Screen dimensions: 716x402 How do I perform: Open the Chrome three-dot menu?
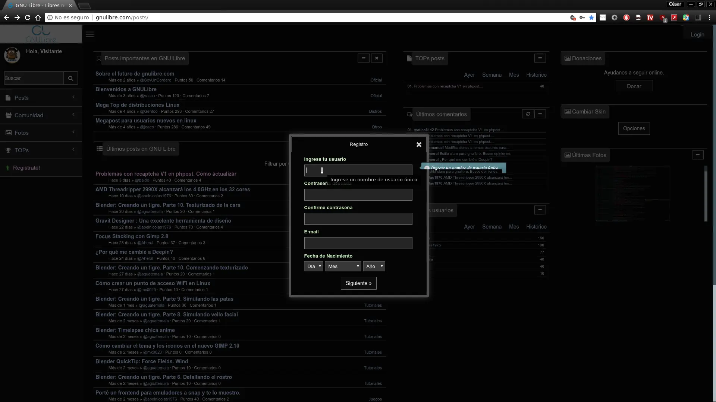[x=709, y=17]
